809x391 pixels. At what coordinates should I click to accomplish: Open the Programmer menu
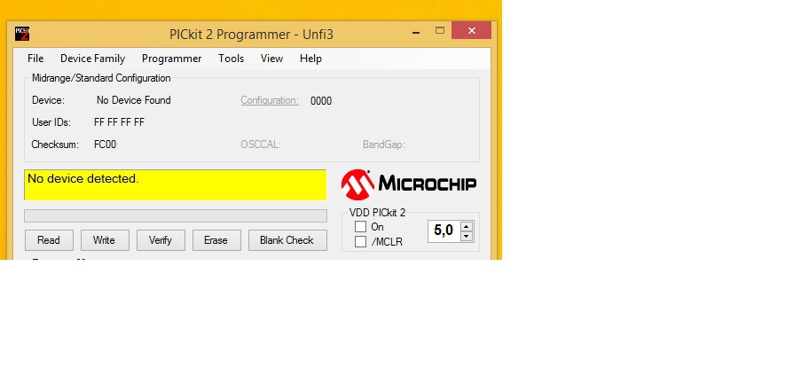172,59
